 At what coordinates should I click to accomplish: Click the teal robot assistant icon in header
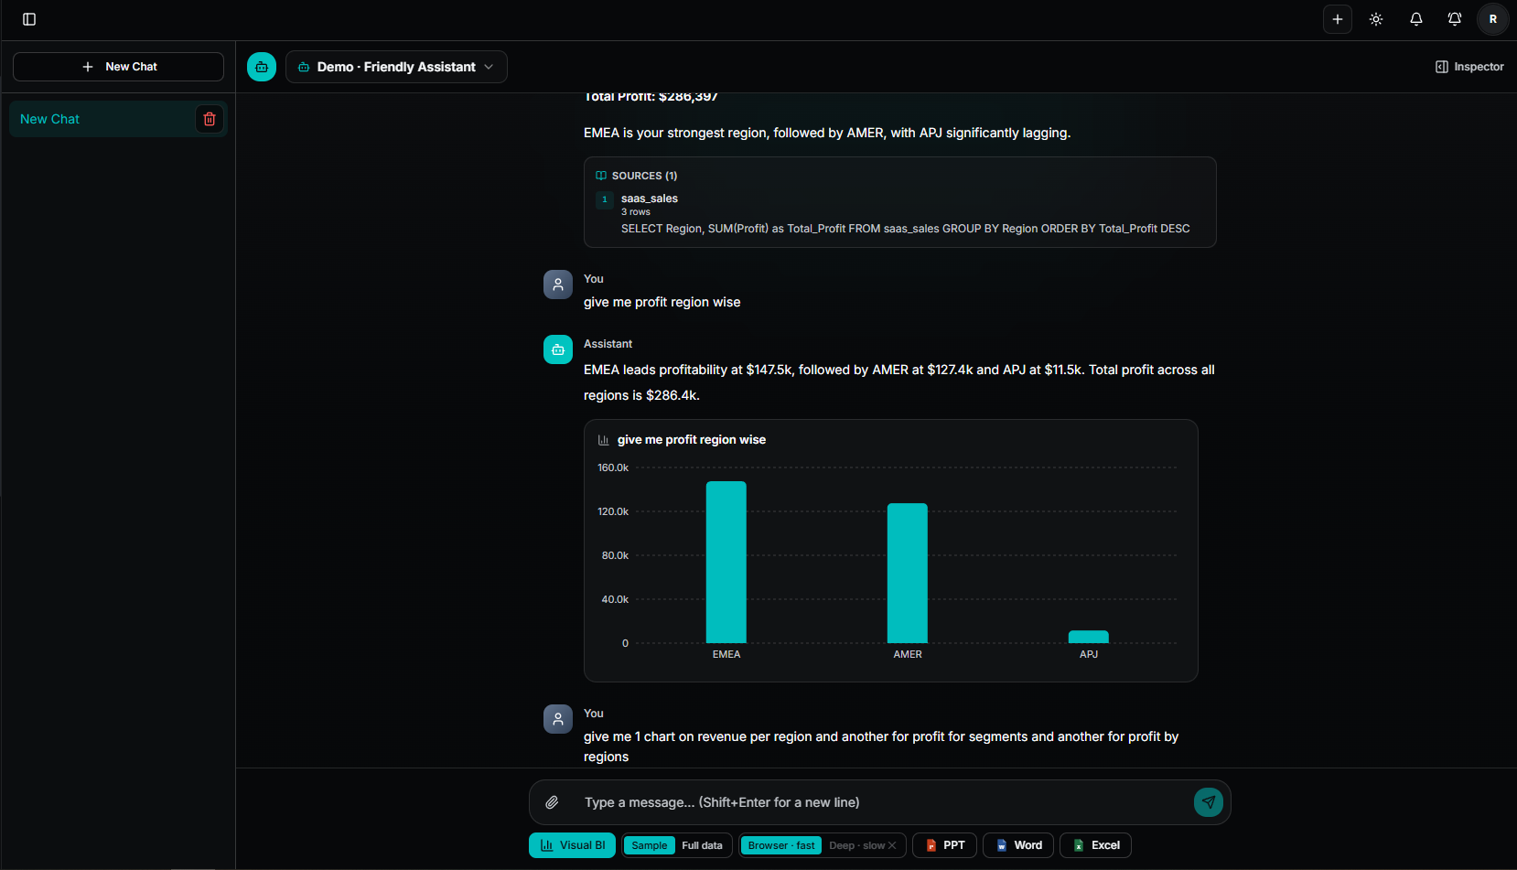[x=262, y=67]
